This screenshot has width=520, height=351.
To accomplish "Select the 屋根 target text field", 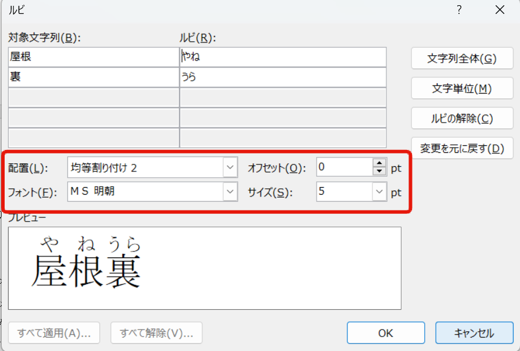I will tap(94, 57).
